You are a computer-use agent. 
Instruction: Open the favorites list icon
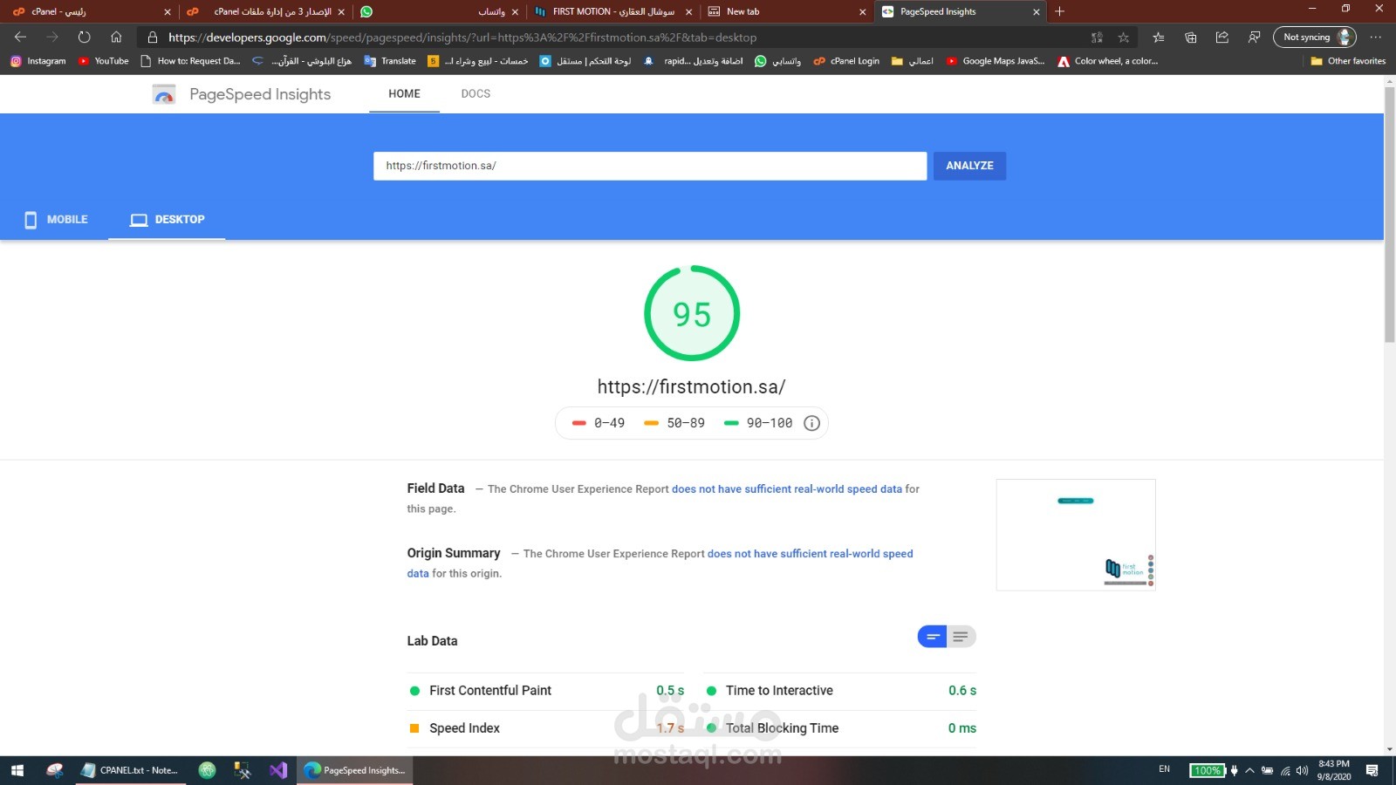click(x=1159, y=38)
